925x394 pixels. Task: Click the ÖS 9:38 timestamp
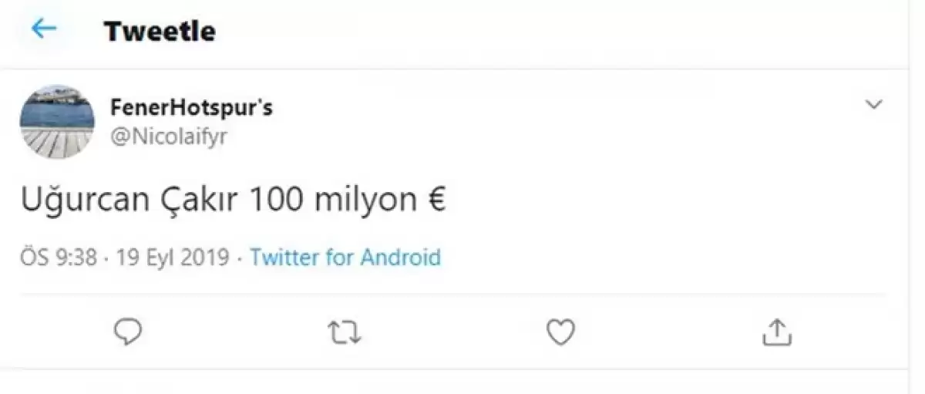pyautogui.click(x=59, y=257)
